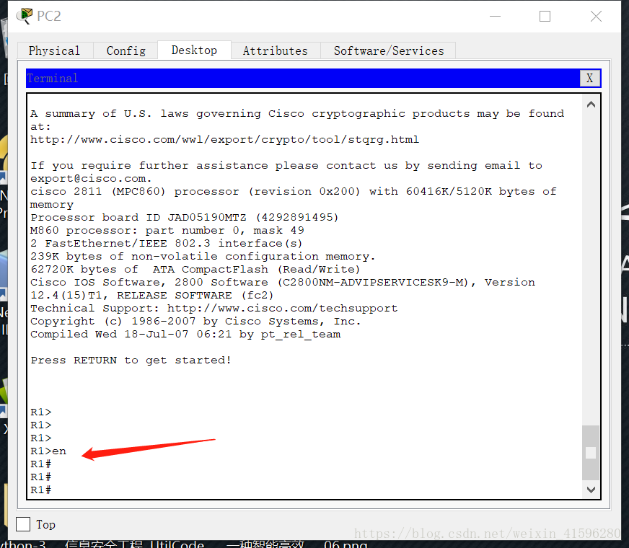Click the '62720K bytes of ATA CompactFlash' line
629x548 pixels.
click(195, 270)
